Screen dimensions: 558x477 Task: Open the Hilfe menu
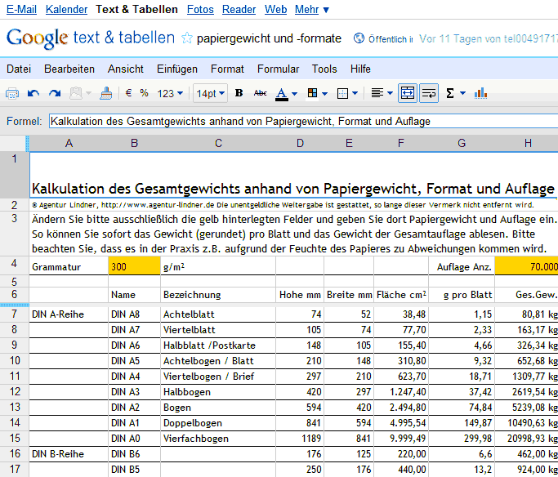tap(360, 69)
